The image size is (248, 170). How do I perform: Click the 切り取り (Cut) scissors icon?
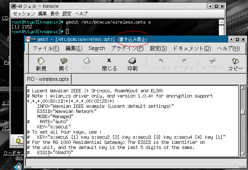coord(212,61)
